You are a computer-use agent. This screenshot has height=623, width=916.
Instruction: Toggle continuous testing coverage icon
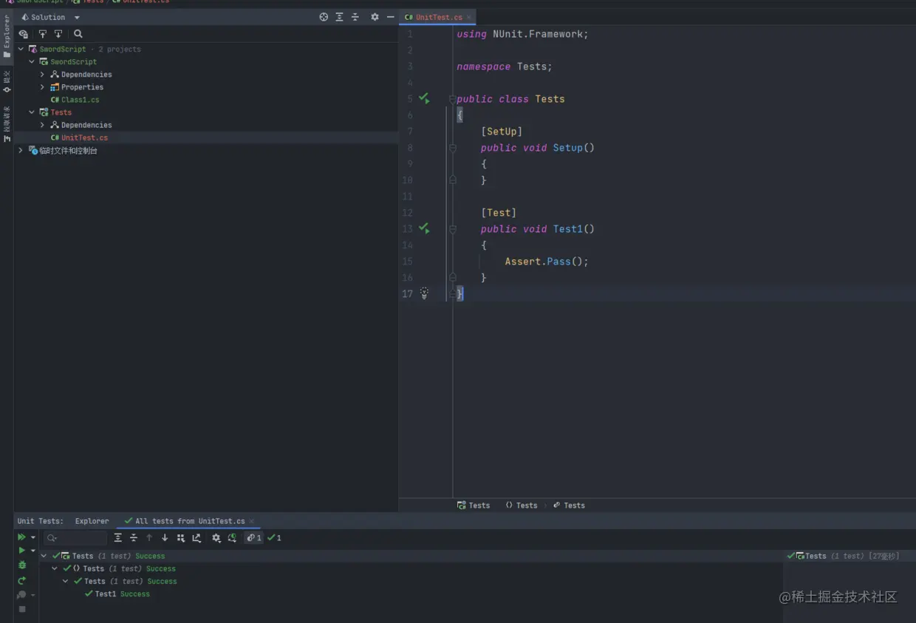click(x=232, y=538)
